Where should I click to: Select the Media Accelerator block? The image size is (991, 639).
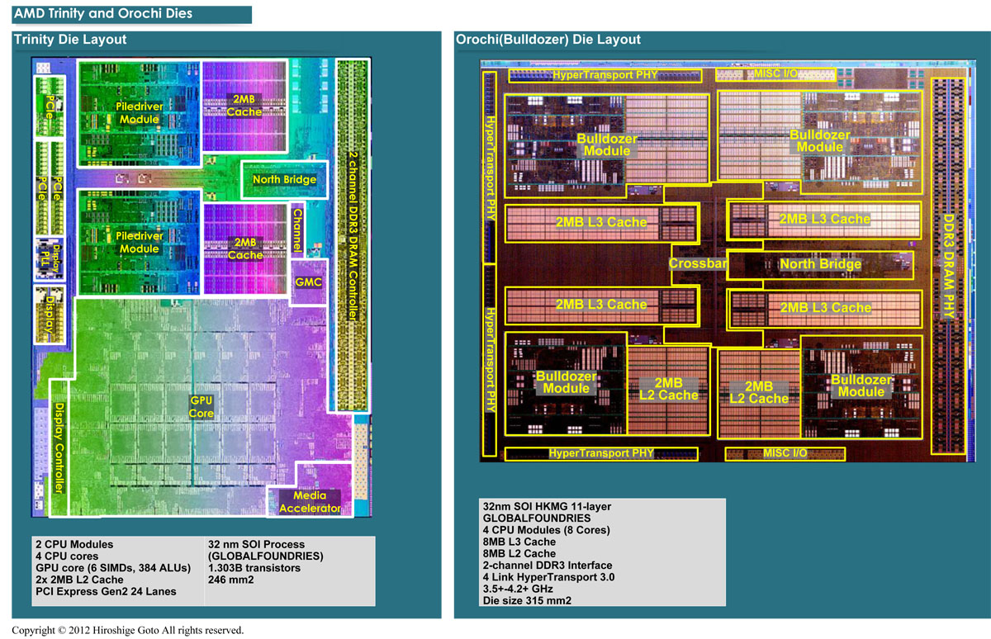click(310, 501)
